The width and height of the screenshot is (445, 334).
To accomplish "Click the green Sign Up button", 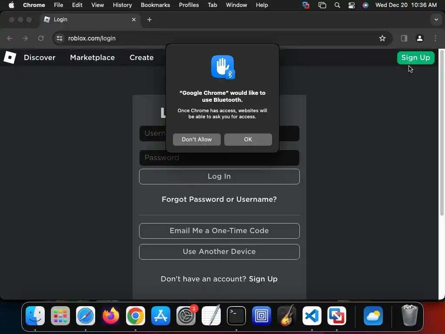I will [415, 58].
